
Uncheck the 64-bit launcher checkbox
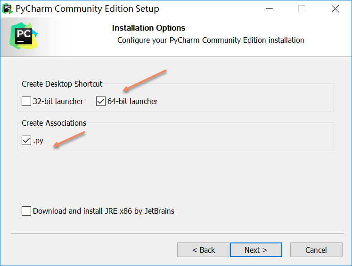101,101
